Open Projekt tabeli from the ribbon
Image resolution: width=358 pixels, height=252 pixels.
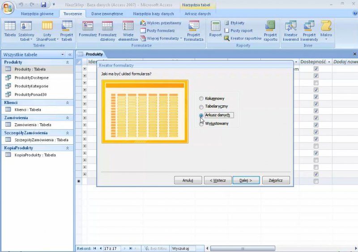click(67, 30)
